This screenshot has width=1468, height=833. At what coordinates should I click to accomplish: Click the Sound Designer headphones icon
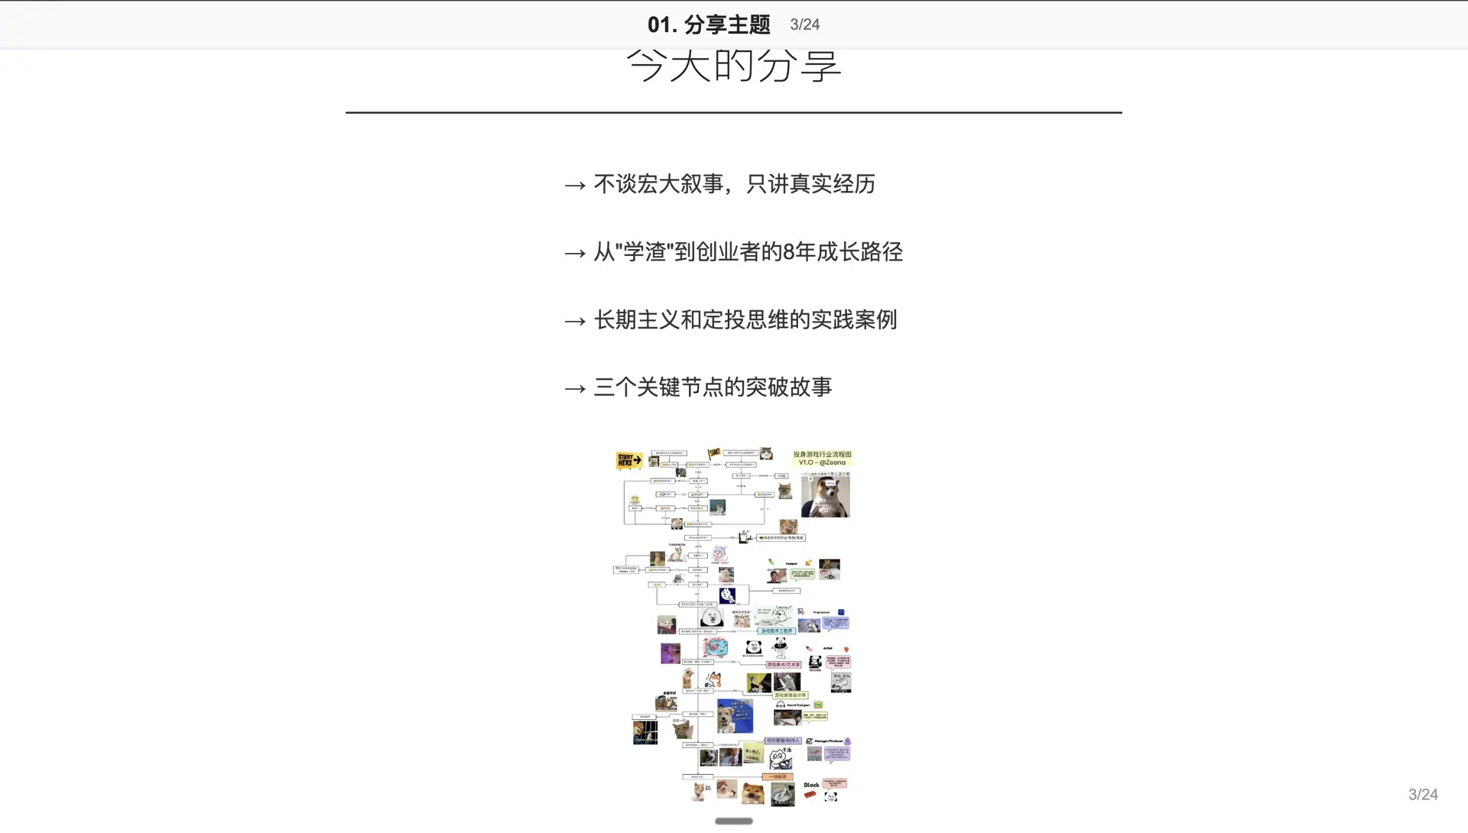pos(781,704)
